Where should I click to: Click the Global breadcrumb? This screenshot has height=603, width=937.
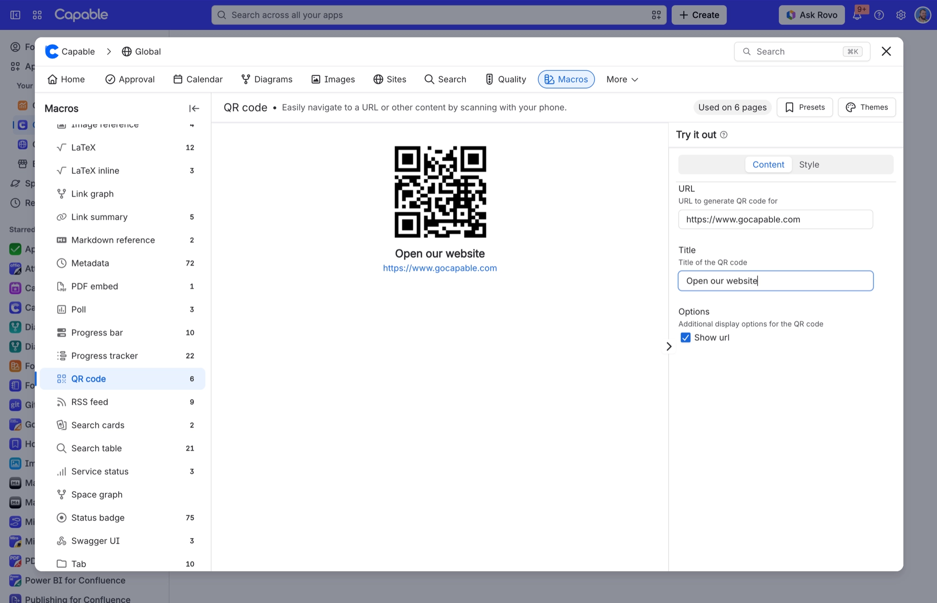141,52
